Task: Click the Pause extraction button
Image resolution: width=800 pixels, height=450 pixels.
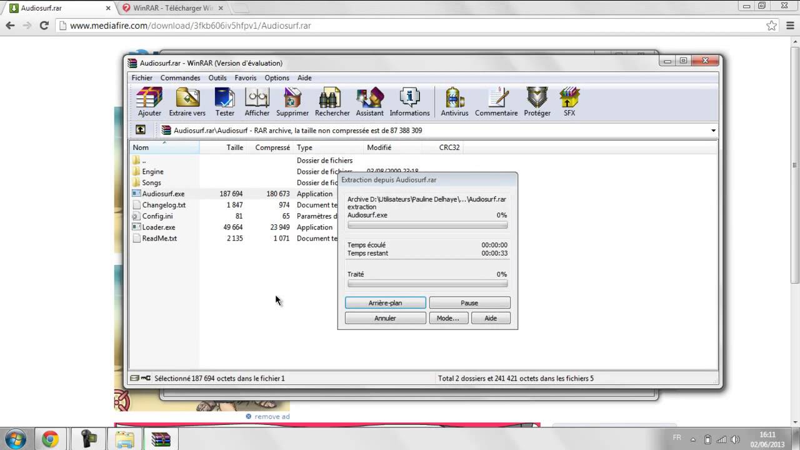Action: click(x=469, y=302)
